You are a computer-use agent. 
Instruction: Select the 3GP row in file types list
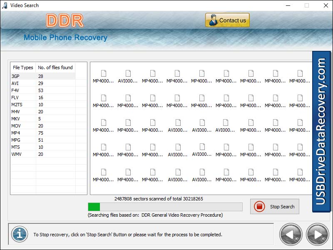point(23,76)
